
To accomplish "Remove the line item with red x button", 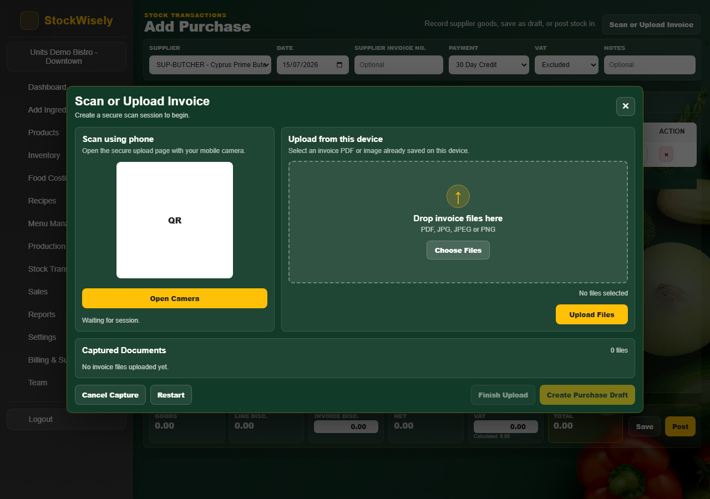I will coord(666,154).
